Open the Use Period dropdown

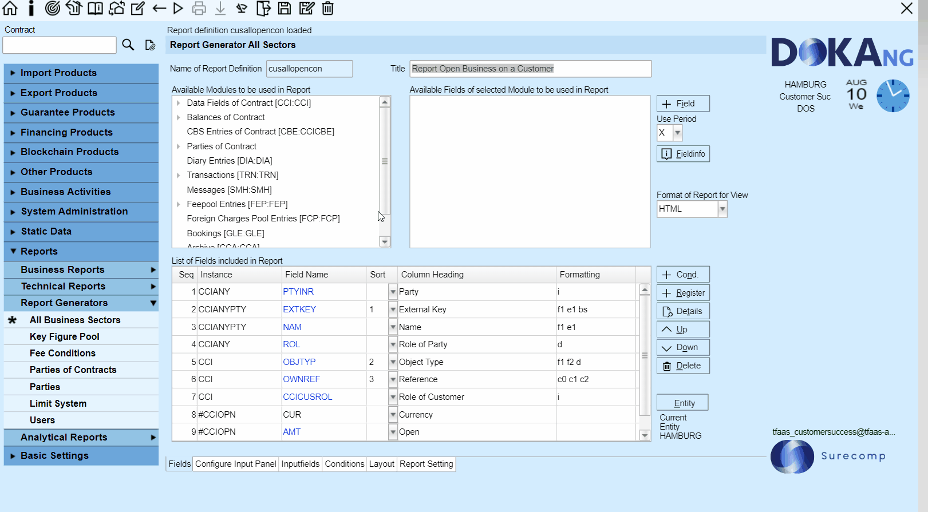pyautogui.click(x=677, y=133)
